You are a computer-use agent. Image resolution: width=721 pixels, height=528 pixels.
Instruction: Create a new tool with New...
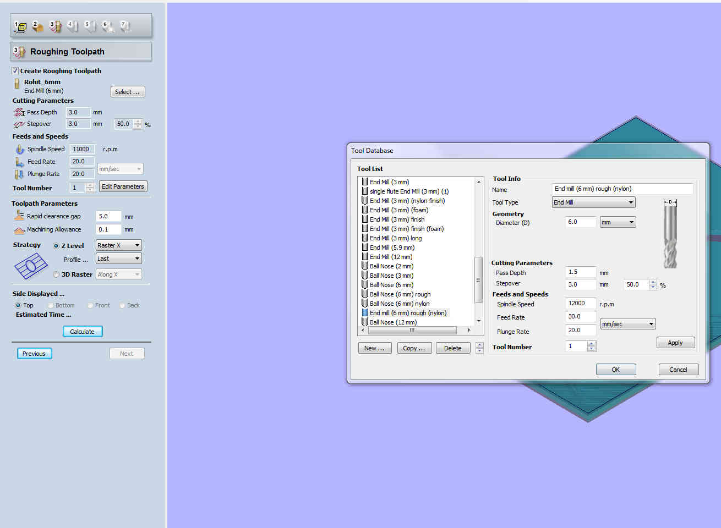374,348
